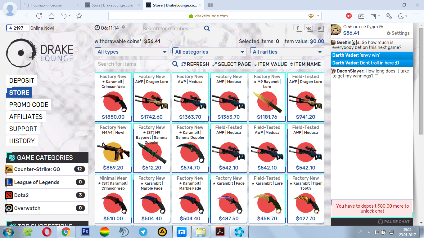The height and width of the screenshot is (238, 424).
Task: Click the magnifier next to Search for matches
Action: (x=207, y=29)
